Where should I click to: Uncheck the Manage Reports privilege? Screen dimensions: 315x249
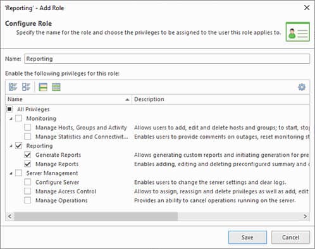point(28,164)
